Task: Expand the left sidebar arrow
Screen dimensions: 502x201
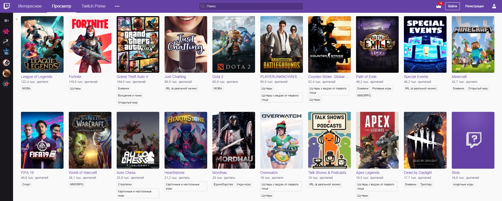Action: pos(17,19)
